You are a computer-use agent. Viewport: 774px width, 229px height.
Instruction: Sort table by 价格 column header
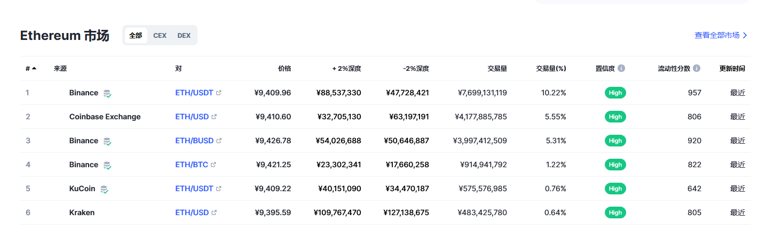285,69
